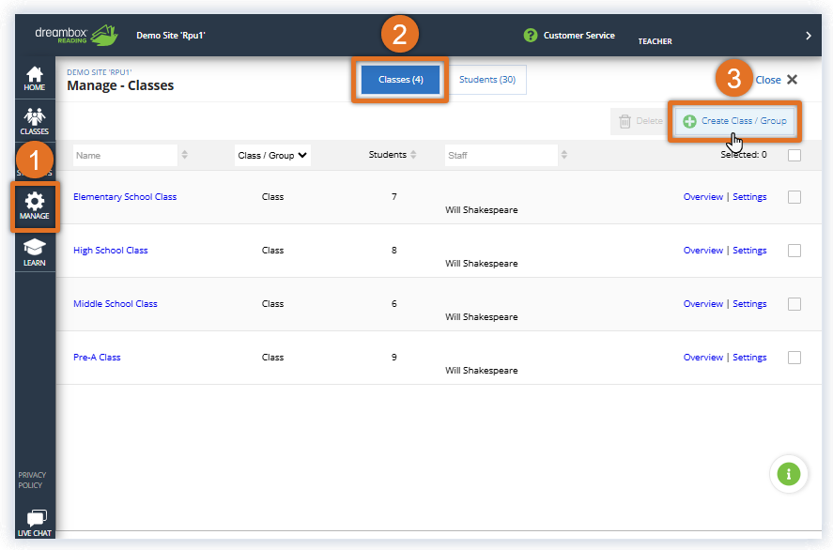
Task: Open the High School Class link
Action: (x=111, y=251)
